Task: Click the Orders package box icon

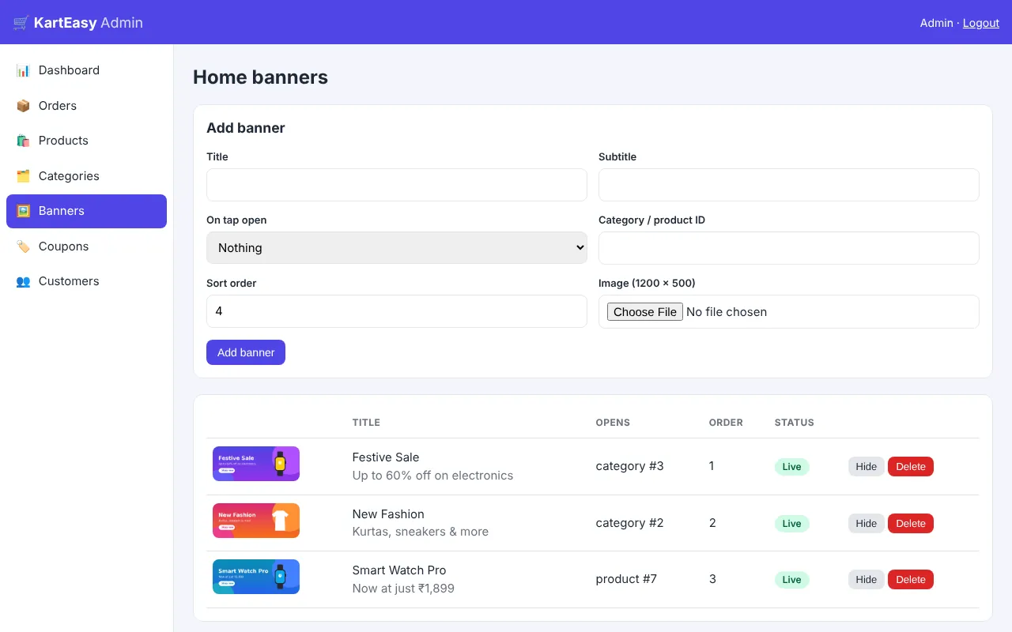Action: tap(23, 106)
